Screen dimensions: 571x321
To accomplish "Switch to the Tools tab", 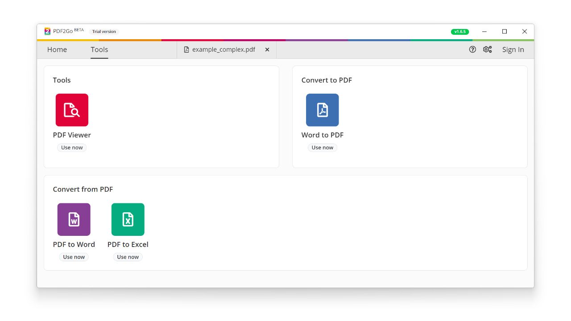I will tap(99, 49).
